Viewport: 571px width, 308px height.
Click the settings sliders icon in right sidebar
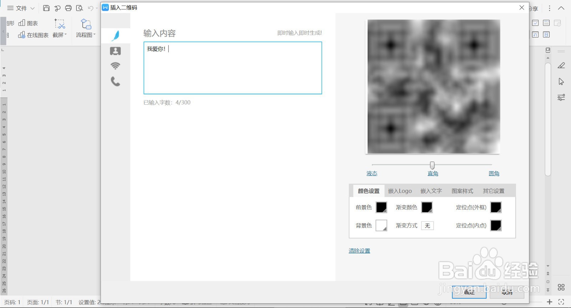[x=561, y=97]
